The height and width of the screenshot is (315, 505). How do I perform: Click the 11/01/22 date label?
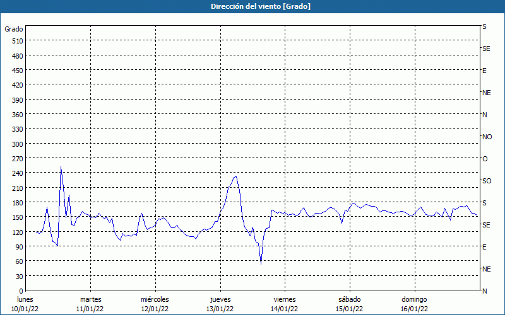point(90,309)
